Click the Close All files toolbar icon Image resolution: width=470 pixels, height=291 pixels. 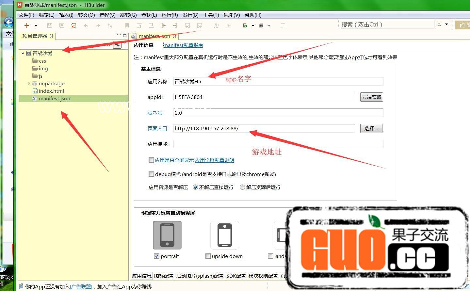point(74,25)
